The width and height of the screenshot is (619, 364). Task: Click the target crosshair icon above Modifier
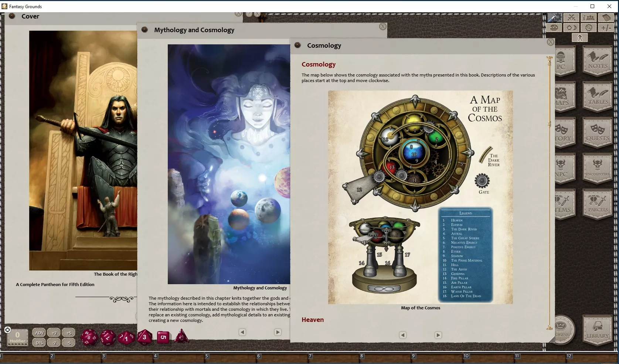click(7, 330)
